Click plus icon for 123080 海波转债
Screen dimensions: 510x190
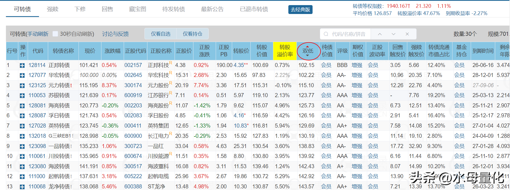point(22,167)
